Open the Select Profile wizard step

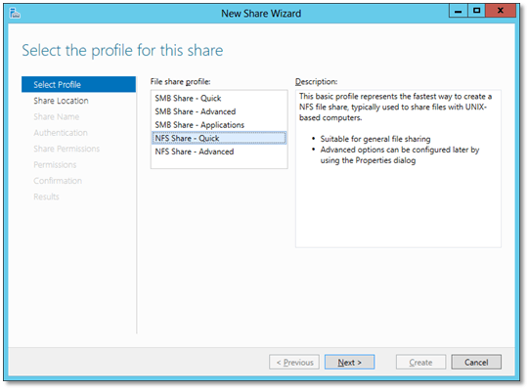pyautogui.click(x=78, y=84)
